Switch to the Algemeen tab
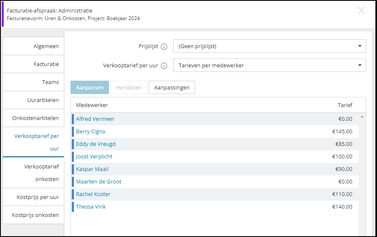 click(x=33, y=46)
